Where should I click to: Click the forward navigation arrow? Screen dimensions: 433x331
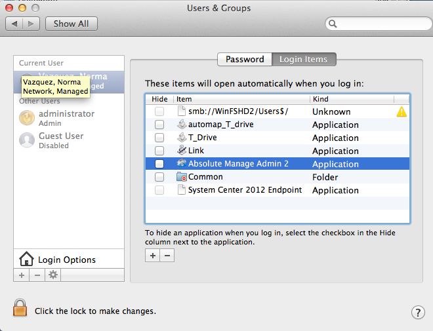coord(31,24)
